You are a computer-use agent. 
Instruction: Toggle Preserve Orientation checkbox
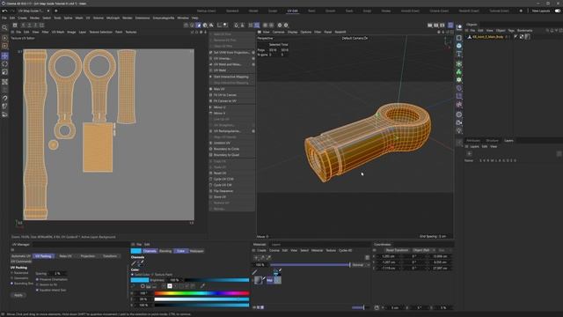point(37,279)
